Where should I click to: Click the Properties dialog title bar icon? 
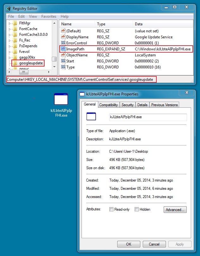[x=82, y=94]
